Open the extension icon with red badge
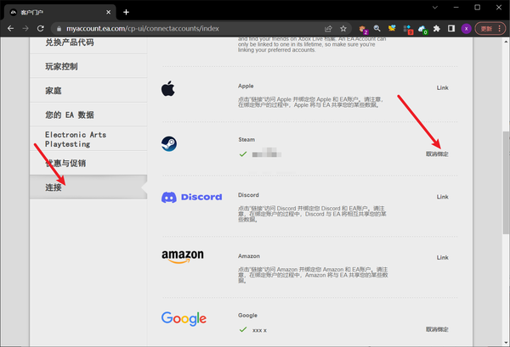This screenshot has width=510, height=347. pyautogui.click(x=408, y=29)
